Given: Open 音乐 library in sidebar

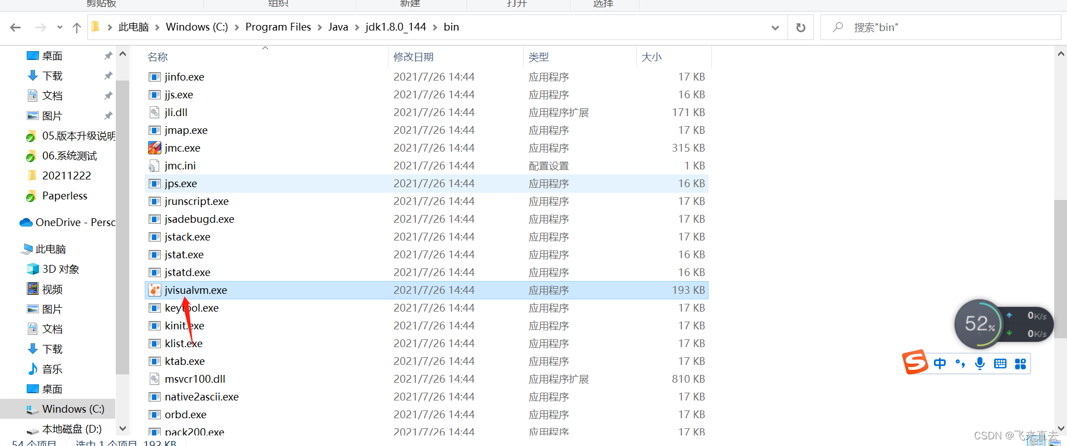Looking at the screenshot, I should pos(52,369).
